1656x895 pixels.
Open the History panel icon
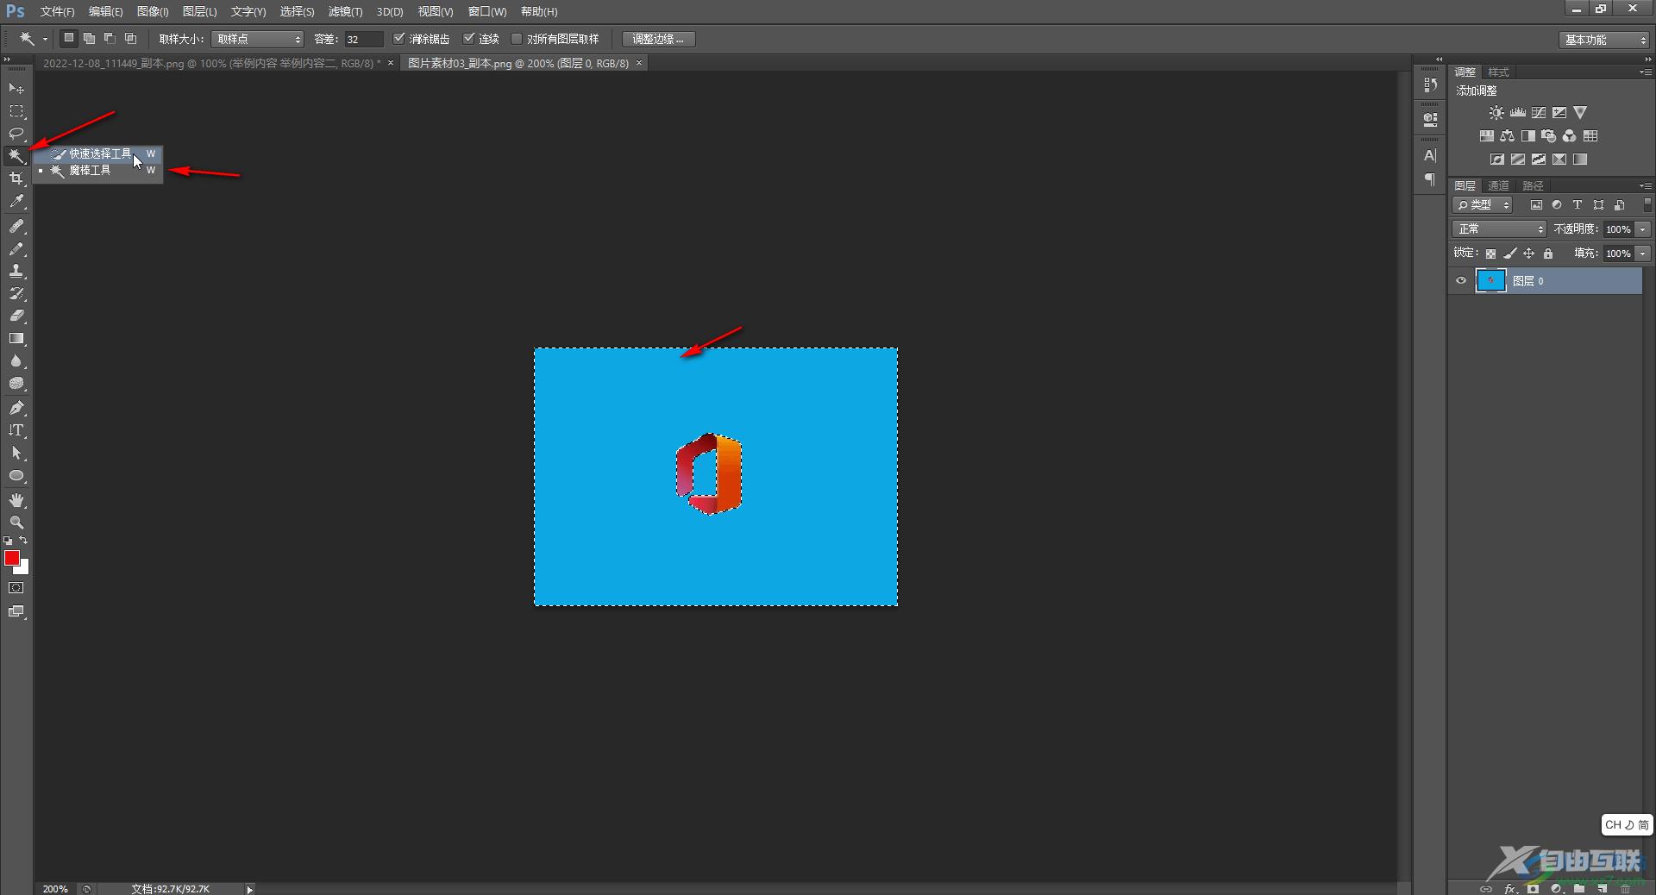pyautogui.click(x=1430, y=84)
